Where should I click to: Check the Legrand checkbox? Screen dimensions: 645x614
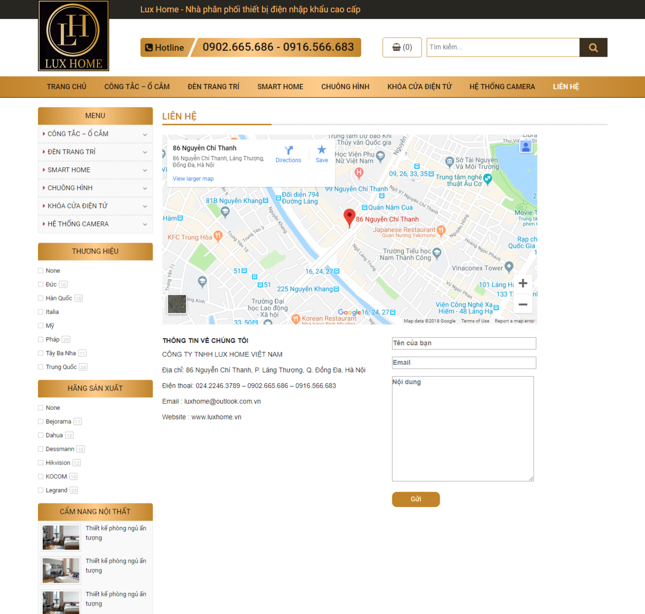point(40,490)
